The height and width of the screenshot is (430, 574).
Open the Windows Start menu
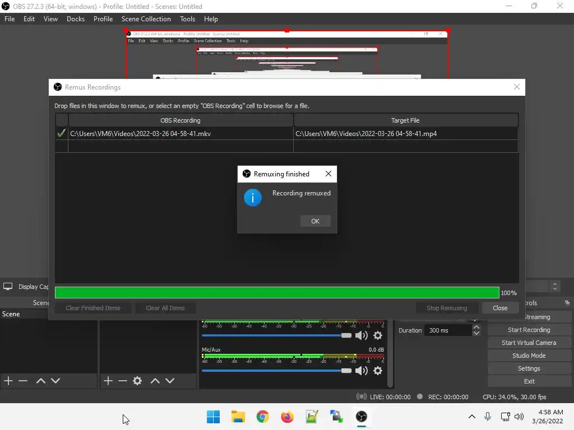[x=213, y=417]
